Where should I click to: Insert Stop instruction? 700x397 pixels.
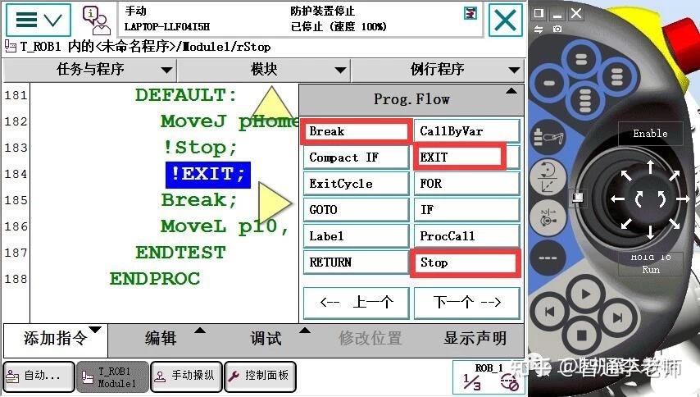click(467, 262)
